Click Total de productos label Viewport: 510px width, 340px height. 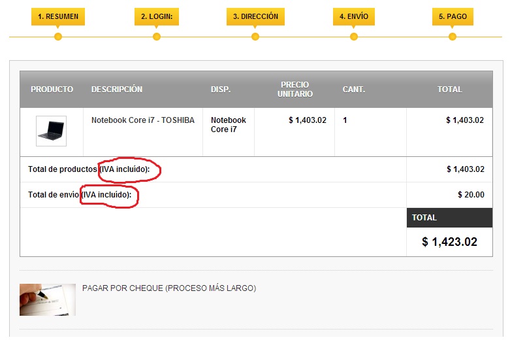[x=89, y=169]
